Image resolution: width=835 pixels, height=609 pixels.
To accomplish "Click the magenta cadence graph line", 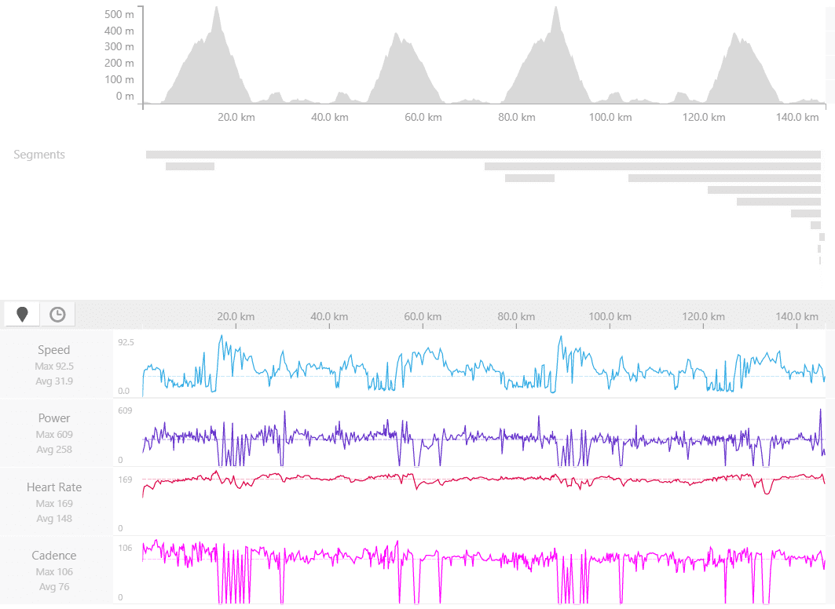I will [471, 557].
